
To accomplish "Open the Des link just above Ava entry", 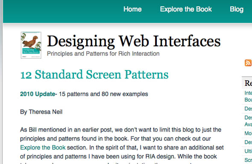I will point(248,117).
